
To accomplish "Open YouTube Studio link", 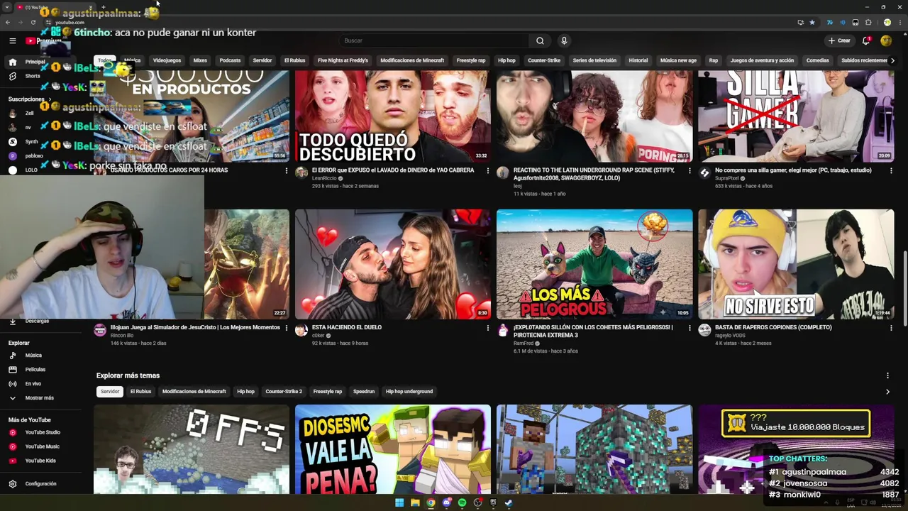I will pos(43,432).
